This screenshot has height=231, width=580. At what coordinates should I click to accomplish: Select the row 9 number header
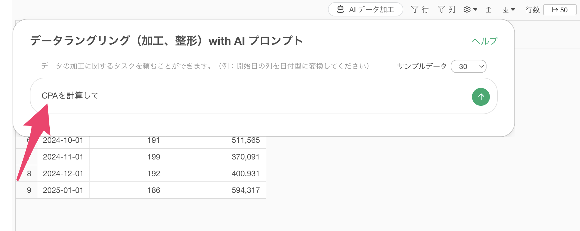[29, 190]
